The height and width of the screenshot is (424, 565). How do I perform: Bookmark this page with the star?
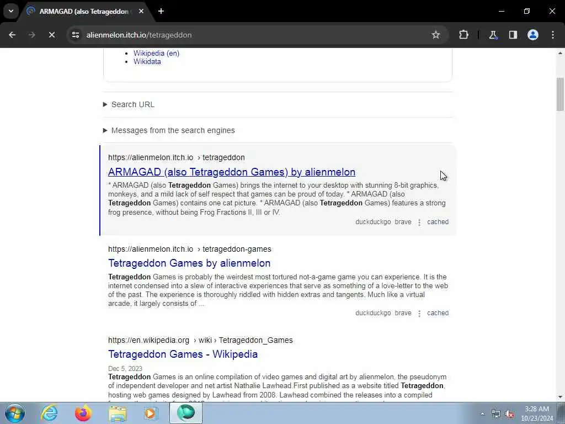tap(436, 35)
